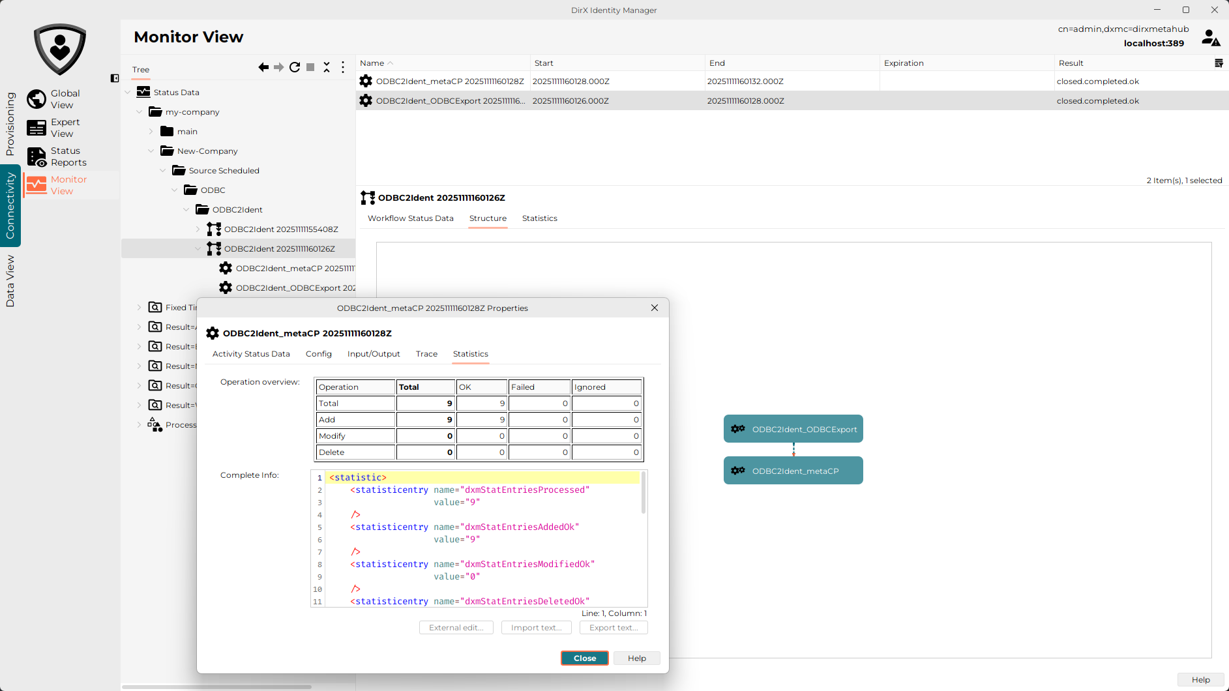The width and height of the screenshot is (1229, 691).
Task: Click Help button in properties dialog
Action: point(637,658)
